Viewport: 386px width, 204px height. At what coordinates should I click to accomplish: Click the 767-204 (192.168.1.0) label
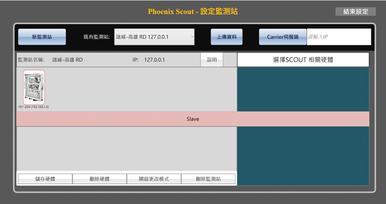point(33,107)
